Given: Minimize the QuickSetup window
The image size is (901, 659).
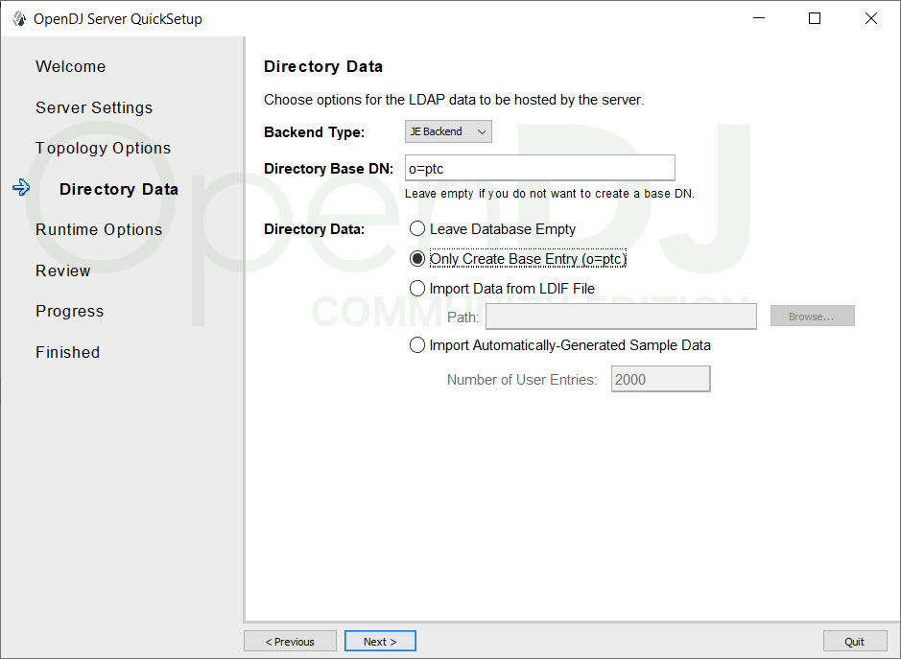Looking at the screenshot, I should click(759, 18).
